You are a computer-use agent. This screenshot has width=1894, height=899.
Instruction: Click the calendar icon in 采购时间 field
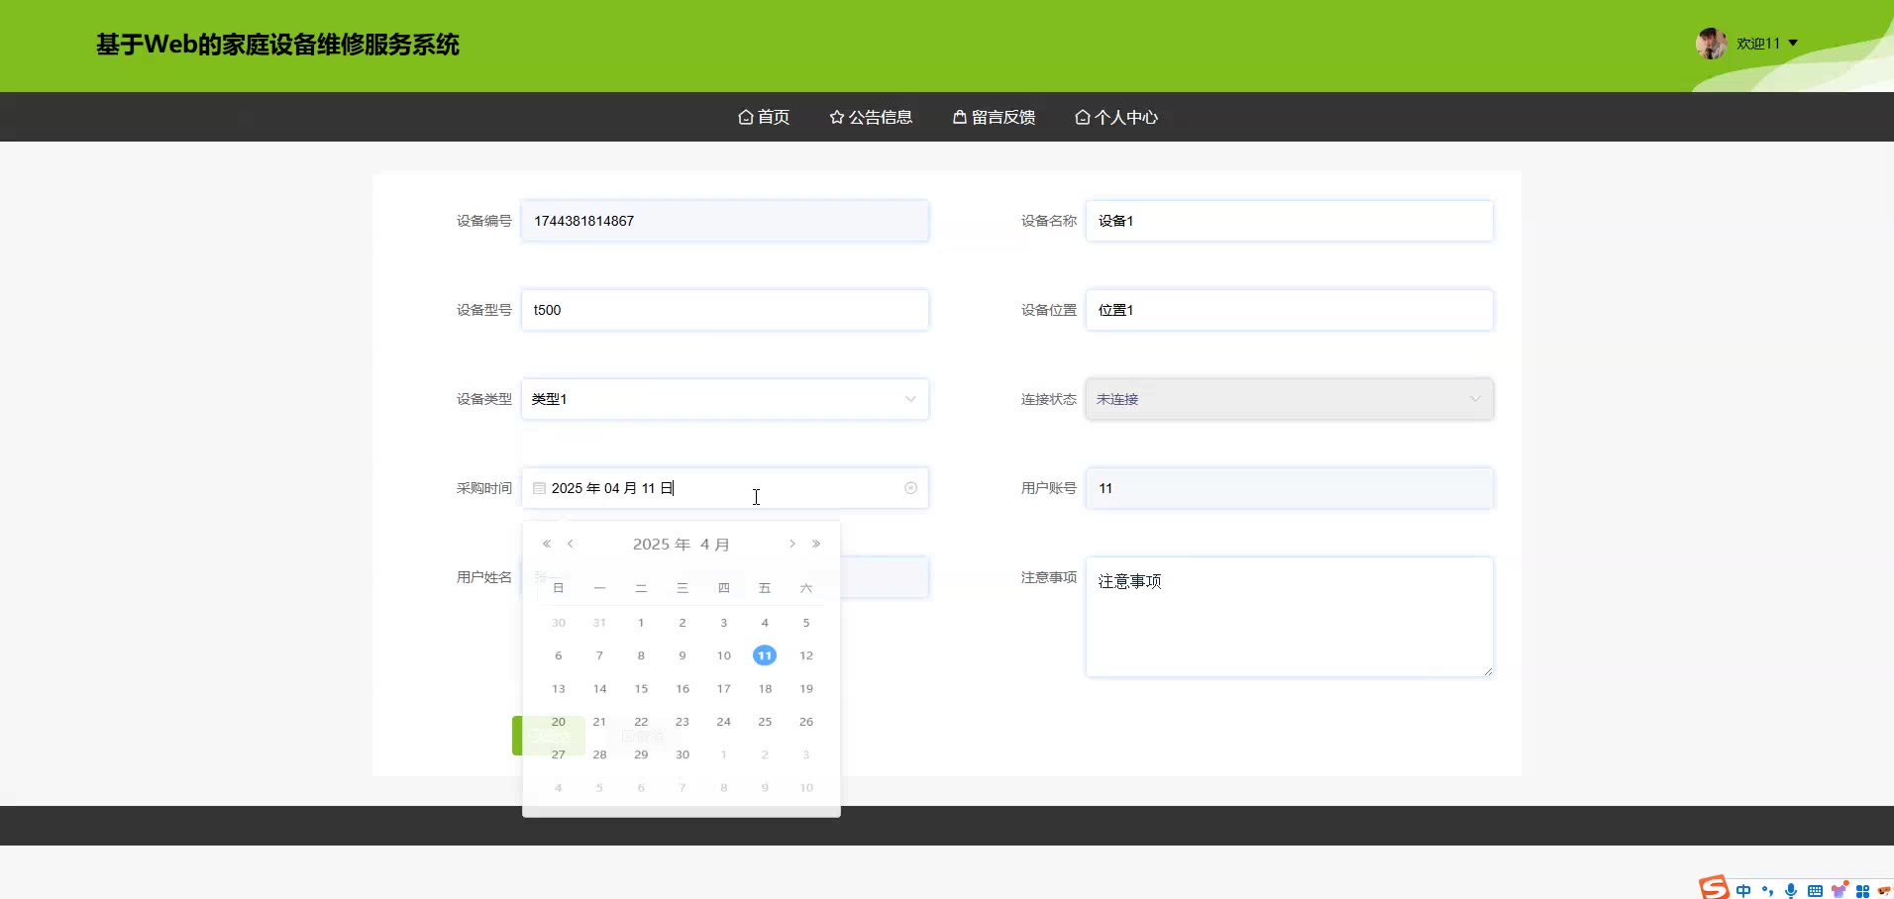[x=539, y=488]
